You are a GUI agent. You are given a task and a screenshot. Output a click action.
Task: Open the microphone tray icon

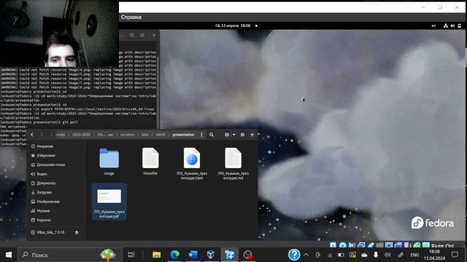coord(376,255)
